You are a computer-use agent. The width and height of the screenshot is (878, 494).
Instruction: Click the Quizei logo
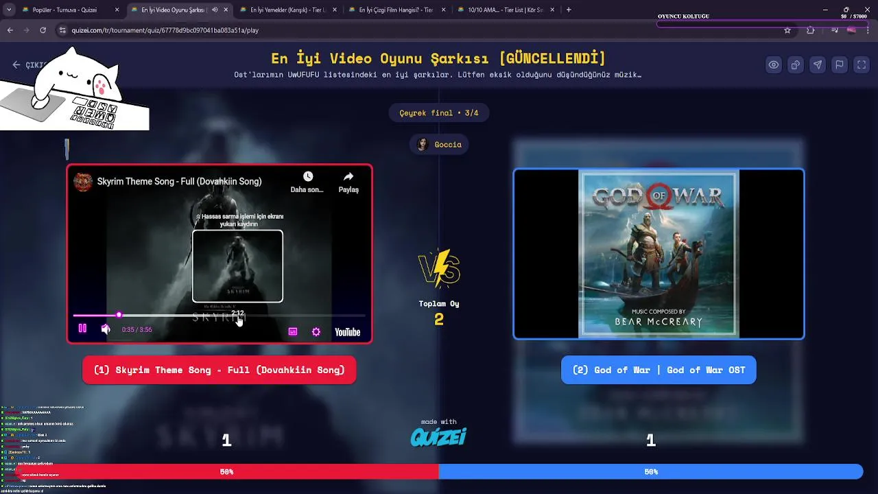(x=438, y=437)
